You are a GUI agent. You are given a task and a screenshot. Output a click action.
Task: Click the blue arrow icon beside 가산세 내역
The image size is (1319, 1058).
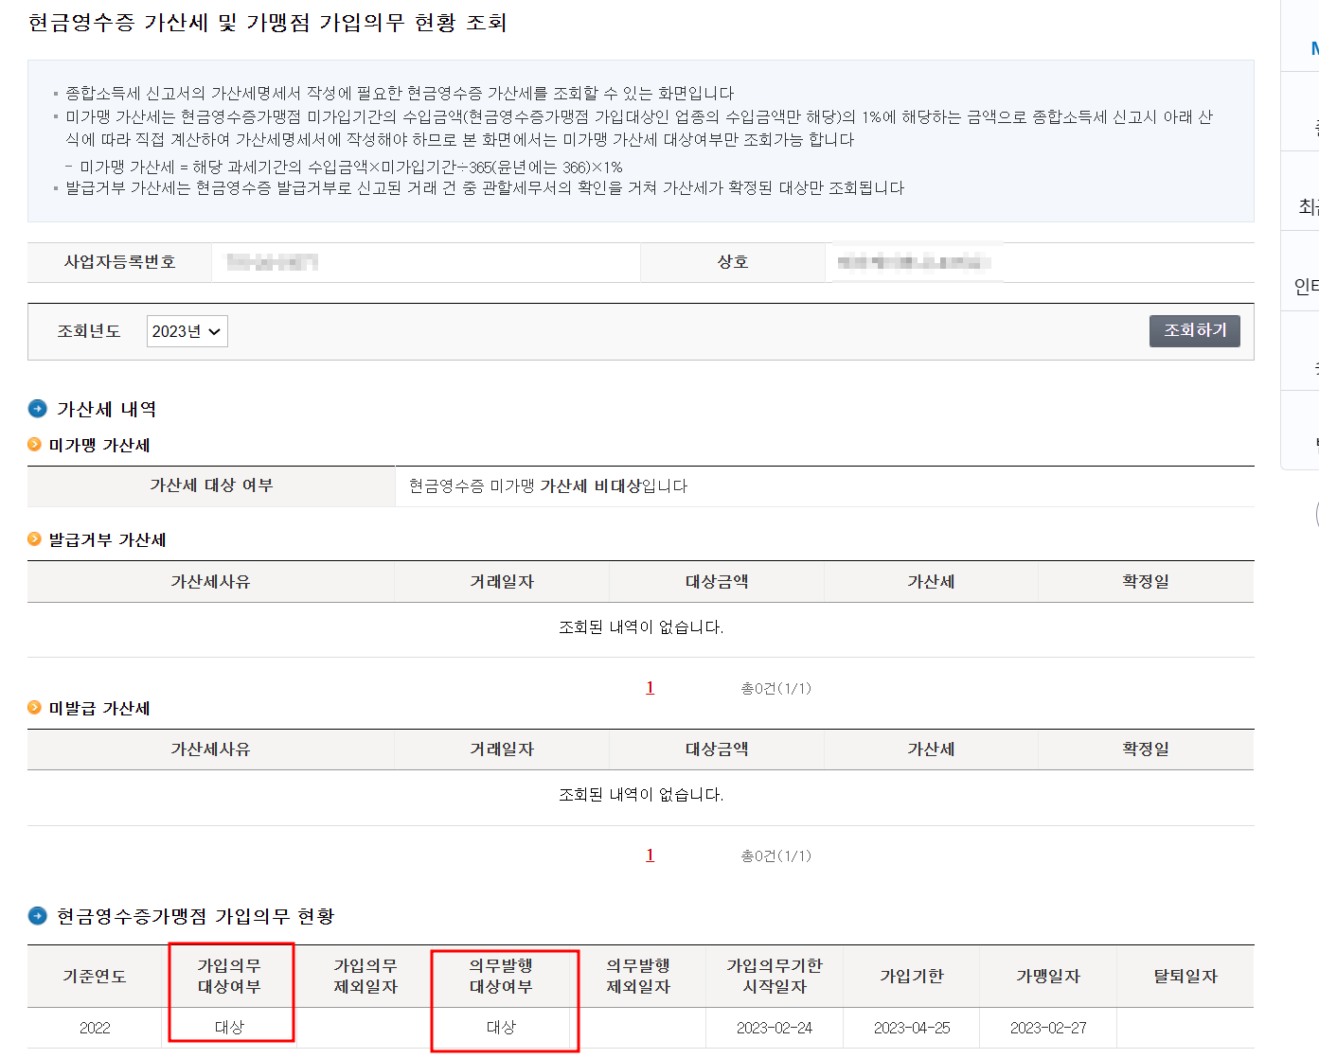(x=38, y=409)
